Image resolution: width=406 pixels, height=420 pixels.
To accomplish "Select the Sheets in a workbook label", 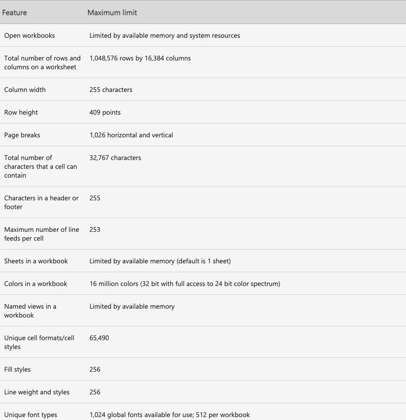I will (36, 261).
